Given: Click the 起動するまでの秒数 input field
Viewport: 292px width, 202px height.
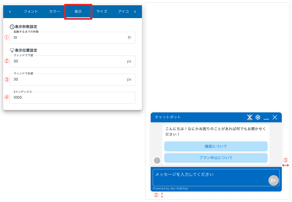Looking at the screenshot, I should pos(72,38).
